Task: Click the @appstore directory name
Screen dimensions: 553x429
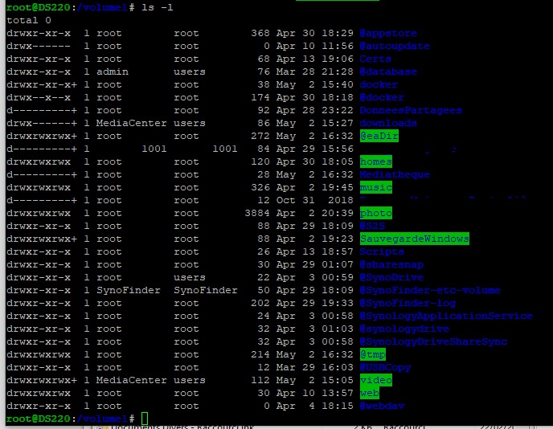Action: (388, 34)
